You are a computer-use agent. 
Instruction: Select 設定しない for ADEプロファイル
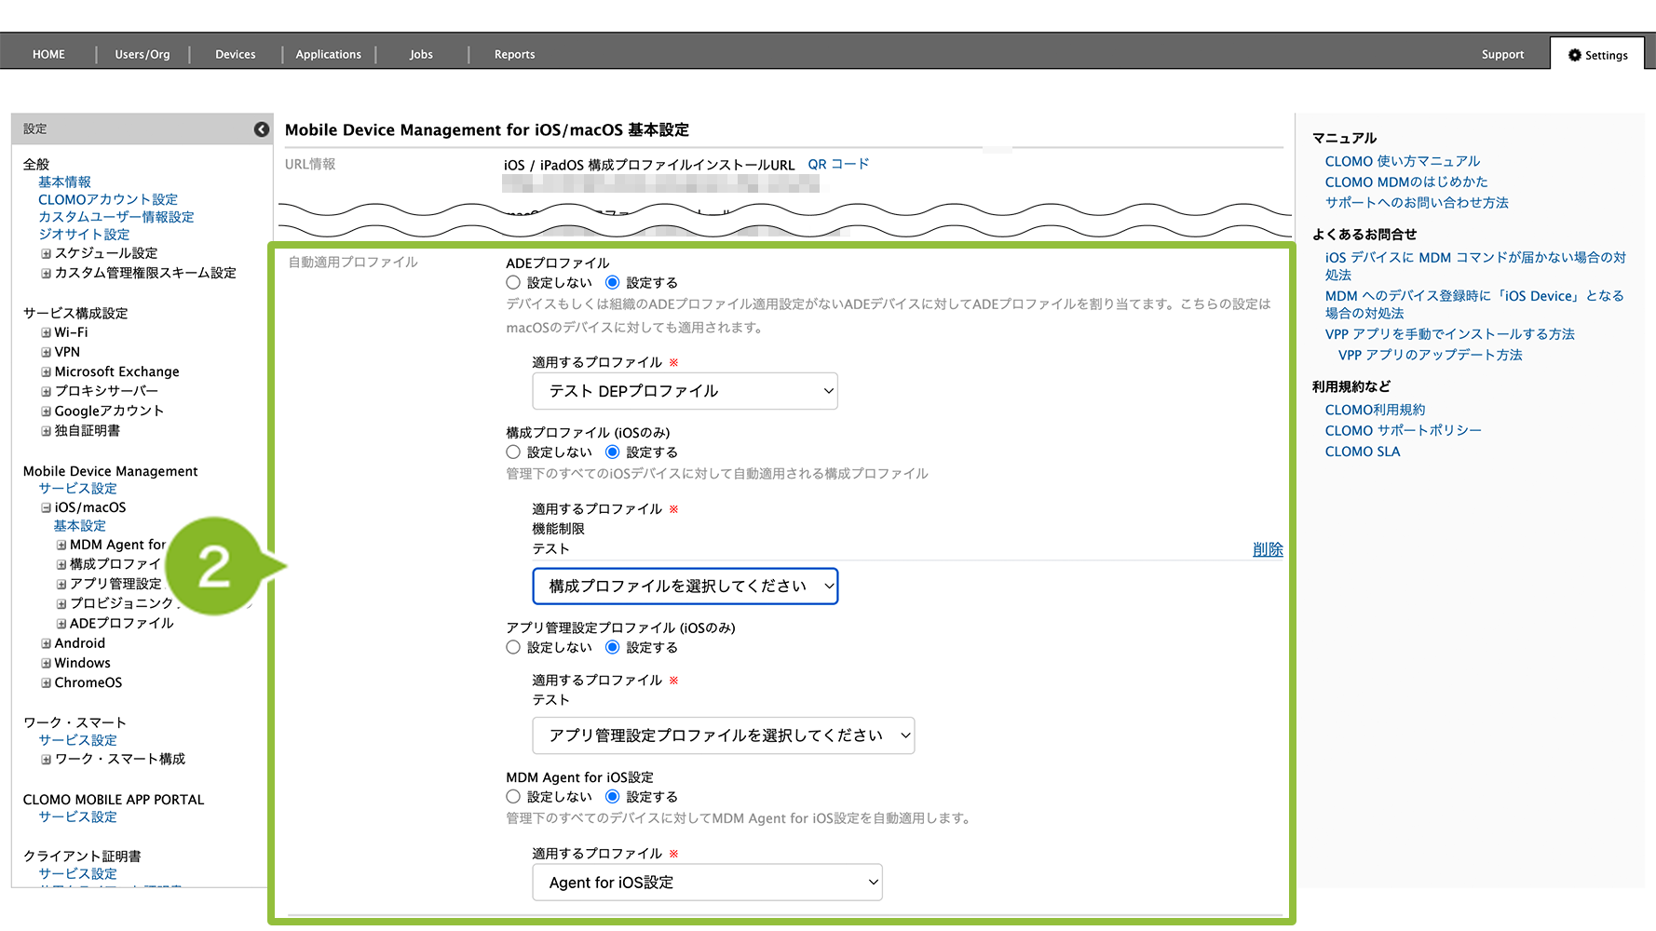[513, 282]
